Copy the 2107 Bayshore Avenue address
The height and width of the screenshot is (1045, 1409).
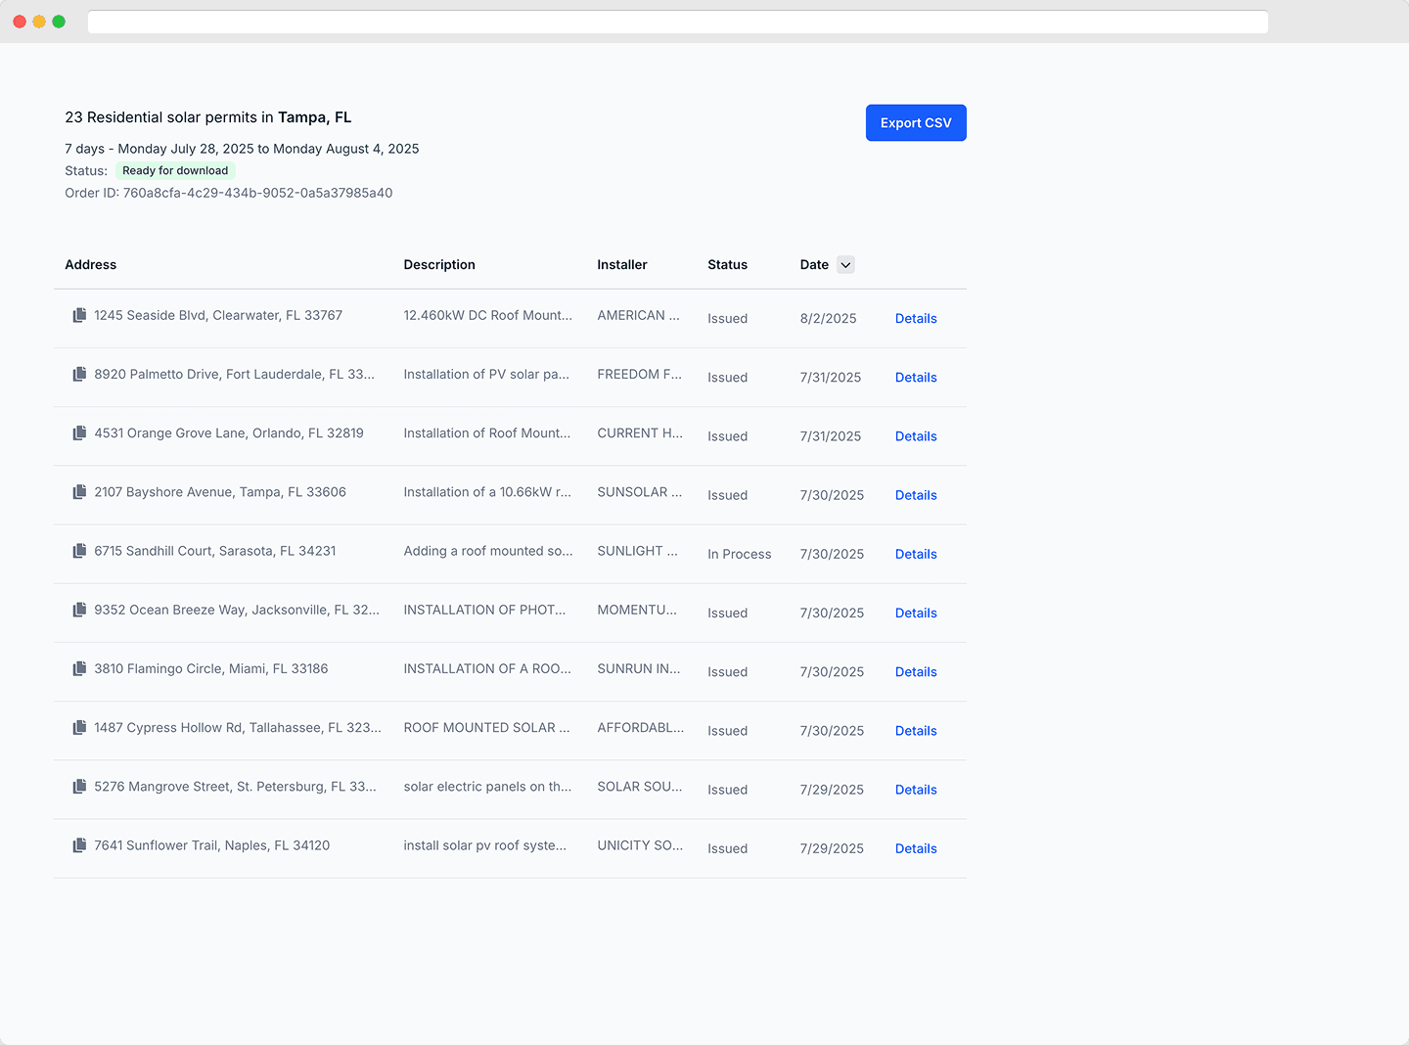click(79, 492)
